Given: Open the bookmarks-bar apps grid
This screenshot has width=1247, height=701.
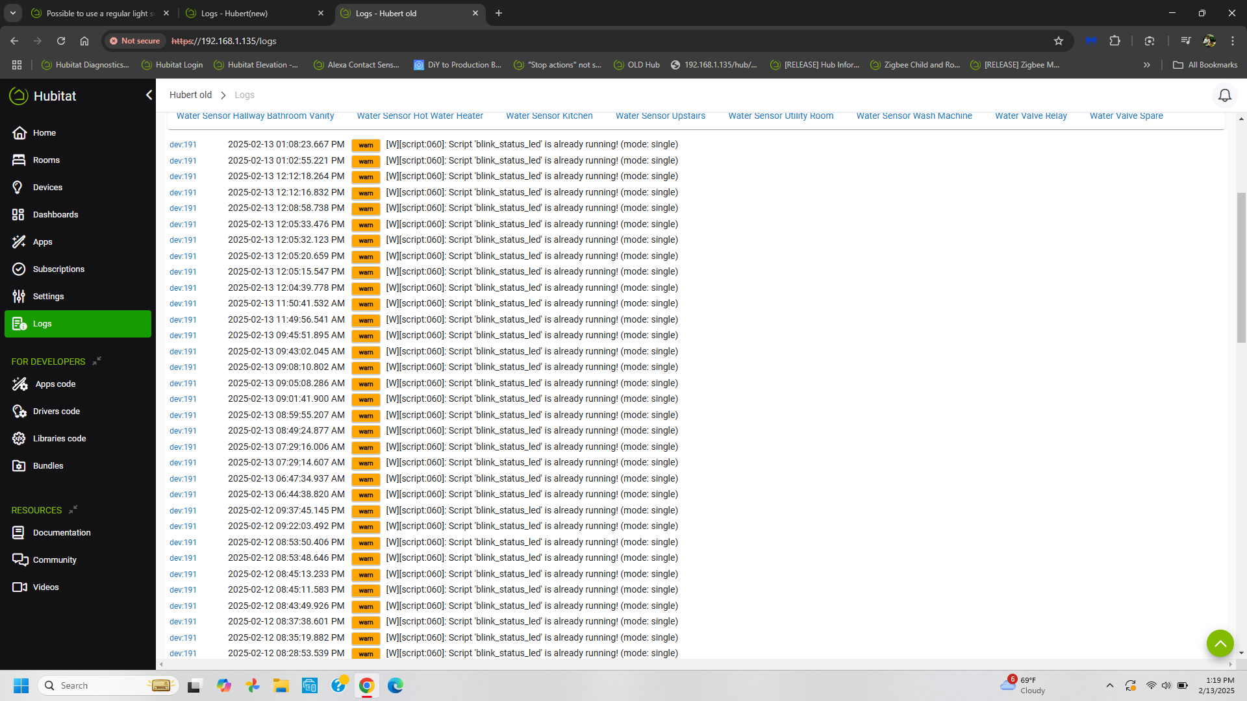Looking at the screenshot, I should (17, 65).
